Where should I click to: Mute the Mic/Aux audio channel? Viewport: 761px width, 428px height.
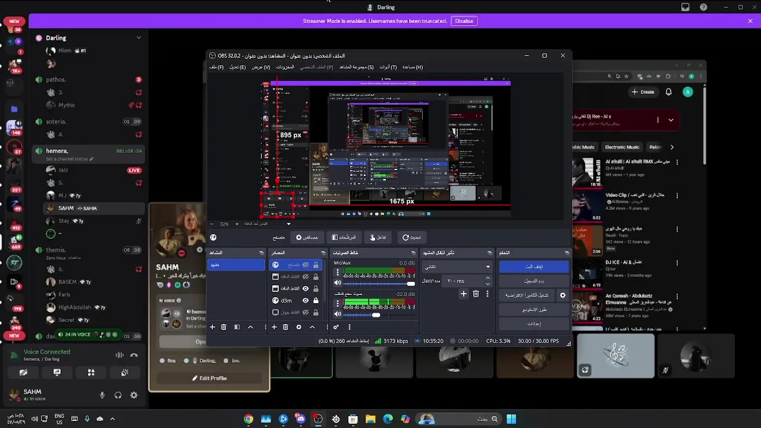click(x=338, y=284)
